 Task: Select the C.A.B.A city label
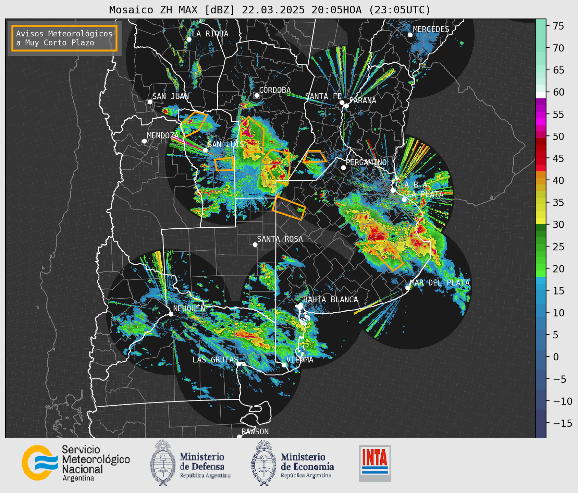[411, 185]
